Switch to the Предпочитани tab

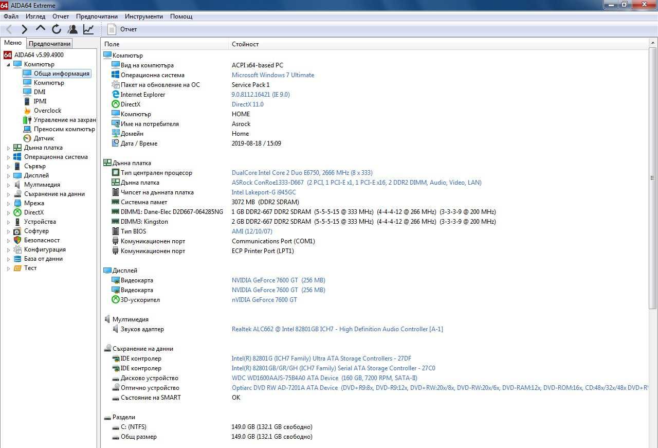pyautogui.click(x=49, y=44)
